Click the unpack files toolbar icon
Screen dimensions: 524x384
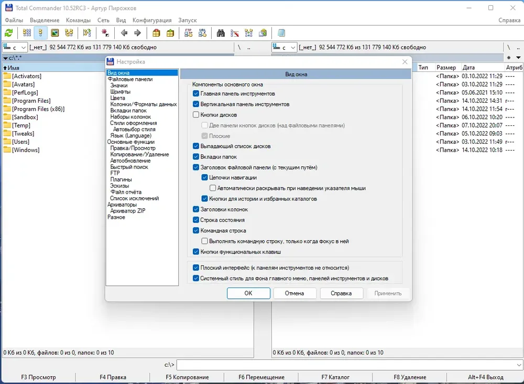click(170, 33)
